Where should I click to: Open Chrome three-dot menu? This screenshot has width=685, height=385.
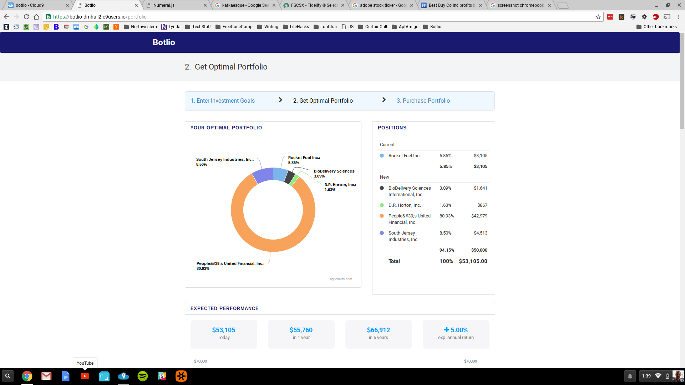coord(679,17)
